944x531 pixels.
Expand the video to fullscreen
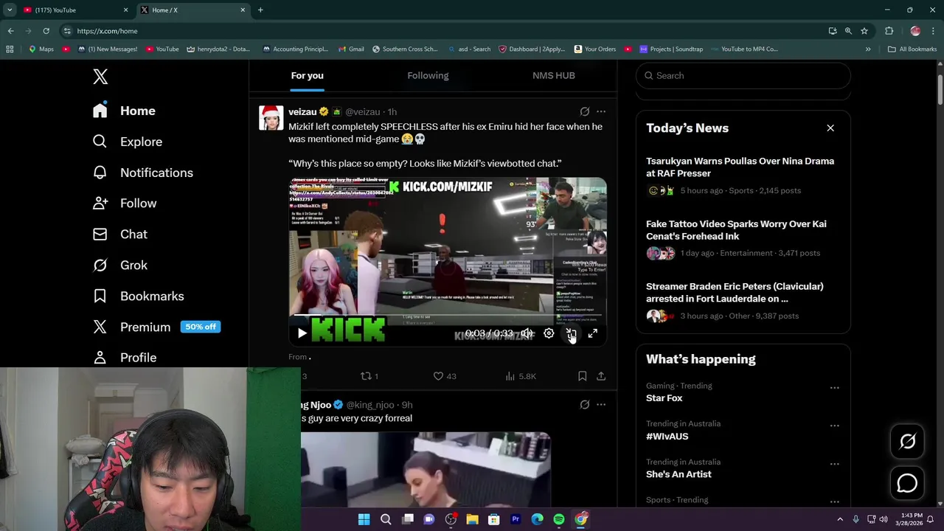tap(593, 333)
